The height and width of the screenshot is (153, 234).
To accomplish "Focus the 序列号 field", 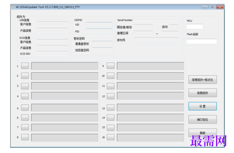I will pyautogui.click(x=156, y=40).
